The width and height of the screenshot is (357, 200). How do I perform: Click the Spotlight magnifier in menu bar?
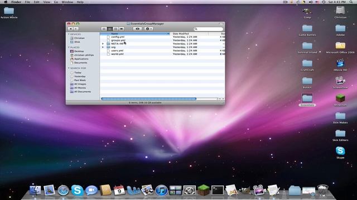click(x=351, y=2)
